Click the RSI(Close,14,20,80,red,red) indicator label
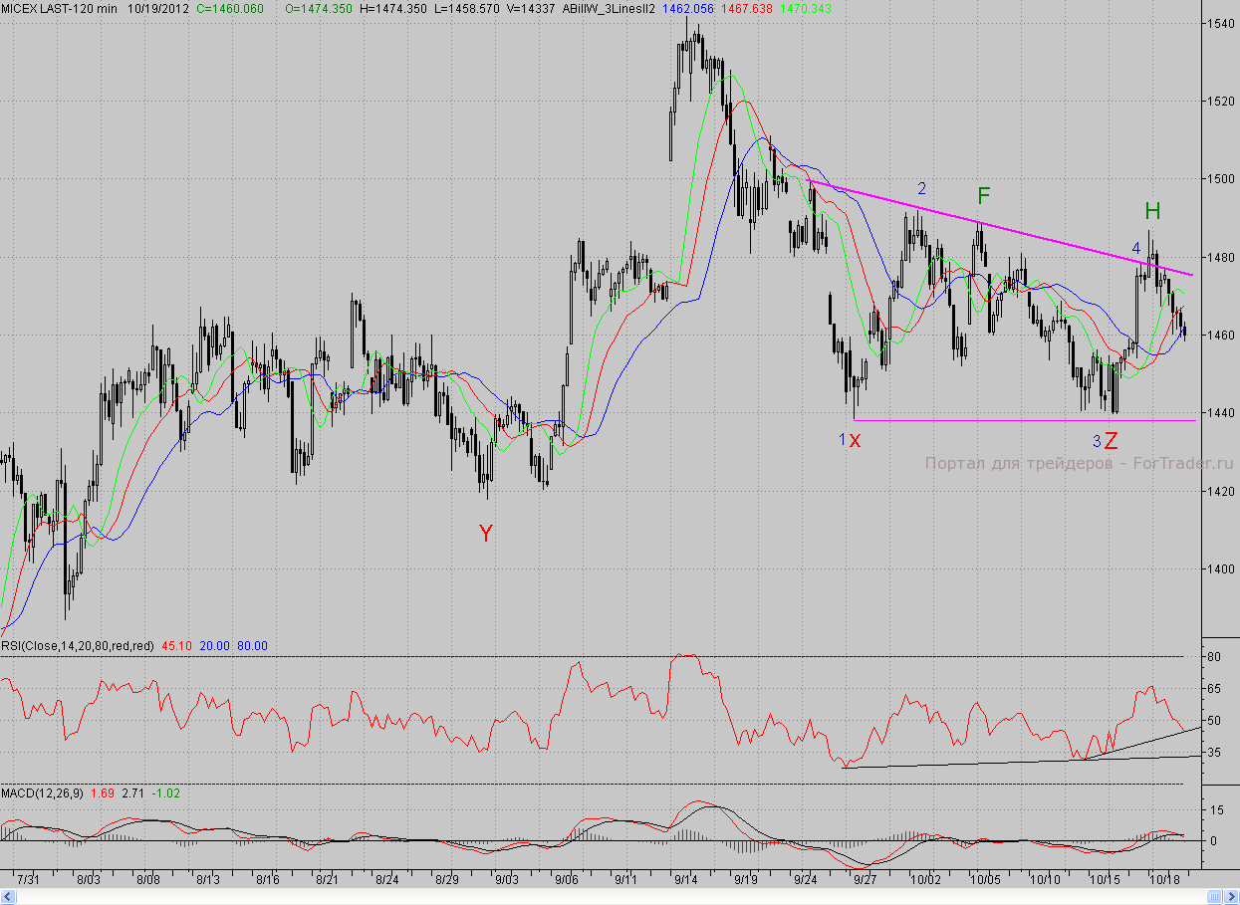 (x=78, y=646)
